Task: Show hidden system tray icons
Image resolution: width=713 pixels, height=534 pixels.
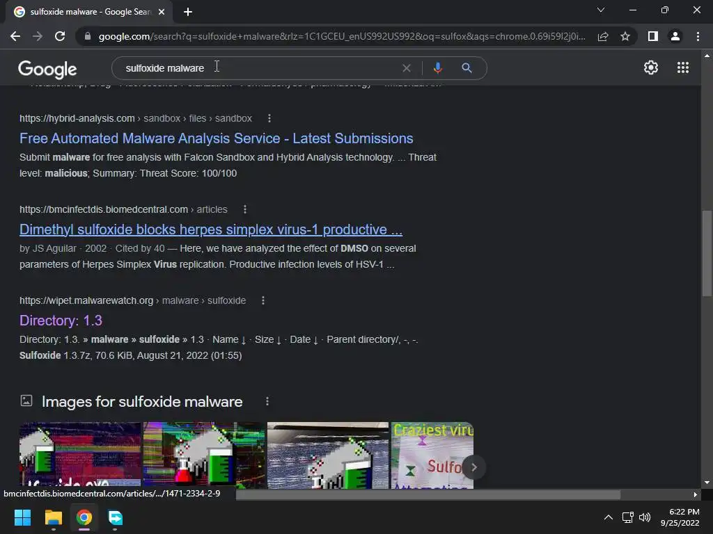Action: point(608,517)
